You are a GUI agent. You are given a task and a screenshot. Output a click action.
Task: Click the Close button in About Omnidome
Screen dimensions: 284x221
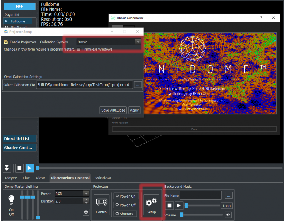click(194, 129)
